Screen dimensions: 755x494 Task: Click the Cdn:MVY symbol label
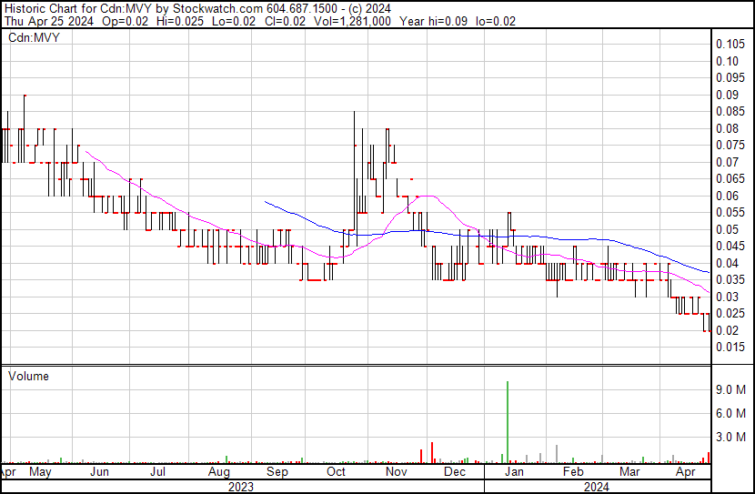click(x=32, y=39)
